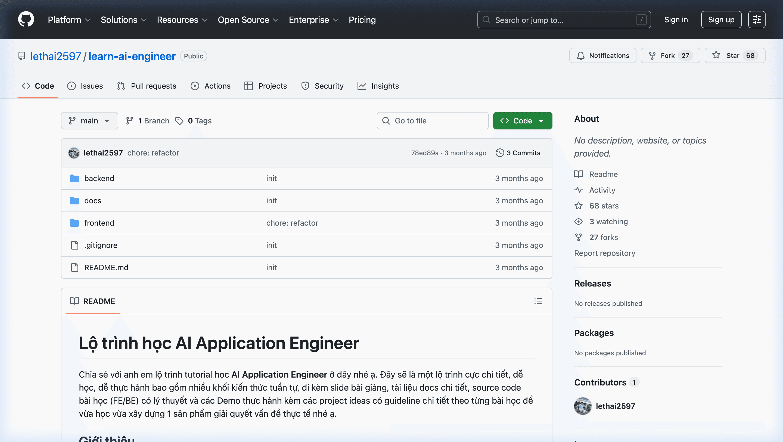This screenshot has height=442, width=783.
Task: Open the command palette icon in the navbar
Action: [757, 20]
